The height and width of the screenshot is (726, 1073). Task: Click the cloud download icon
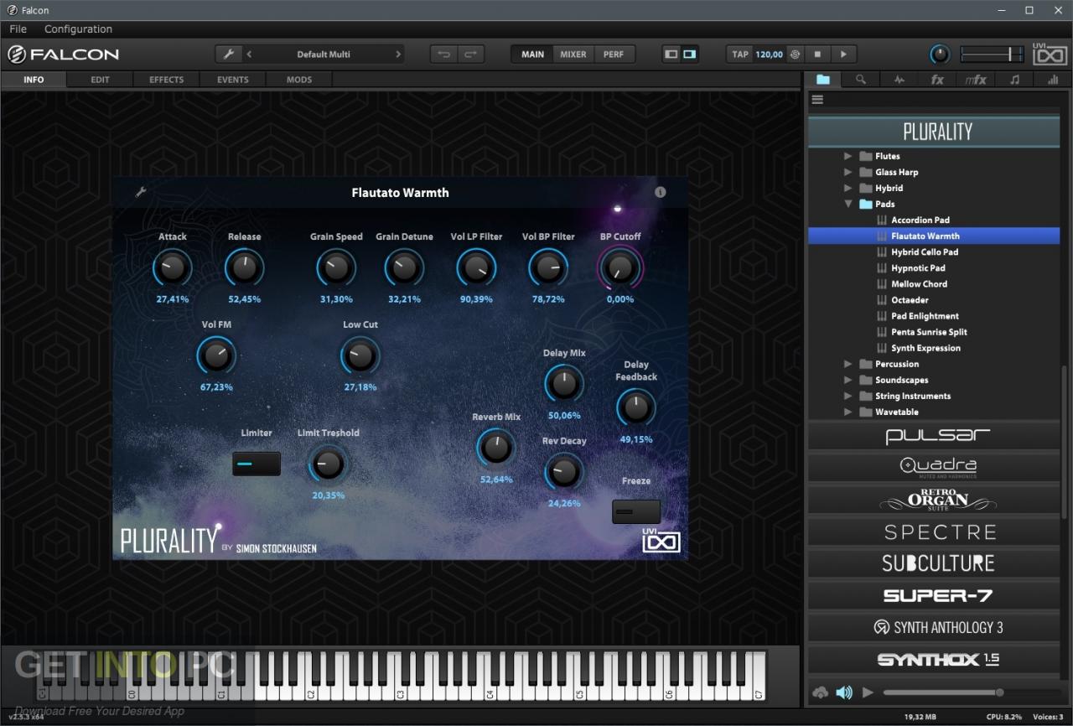point(821,692)
